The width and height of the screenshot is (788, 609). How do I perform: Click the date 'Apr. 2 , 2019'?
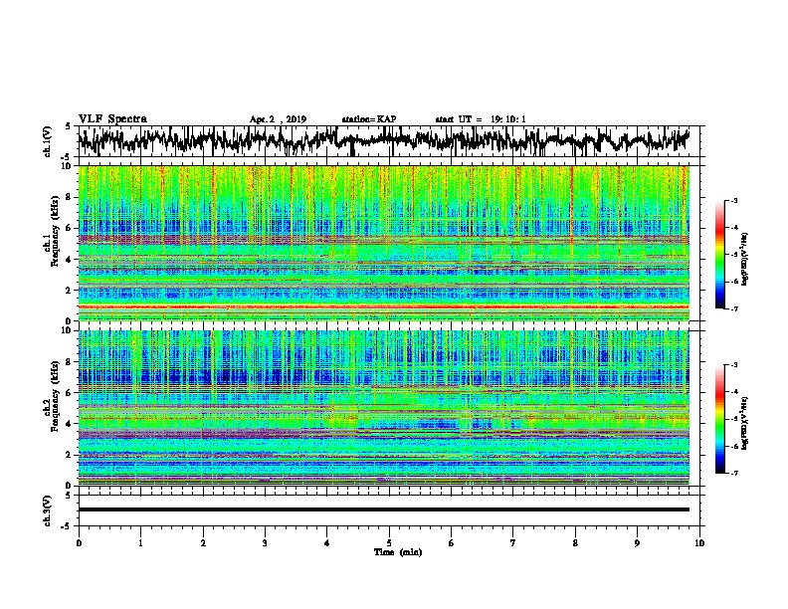click(x=278, y=119)
